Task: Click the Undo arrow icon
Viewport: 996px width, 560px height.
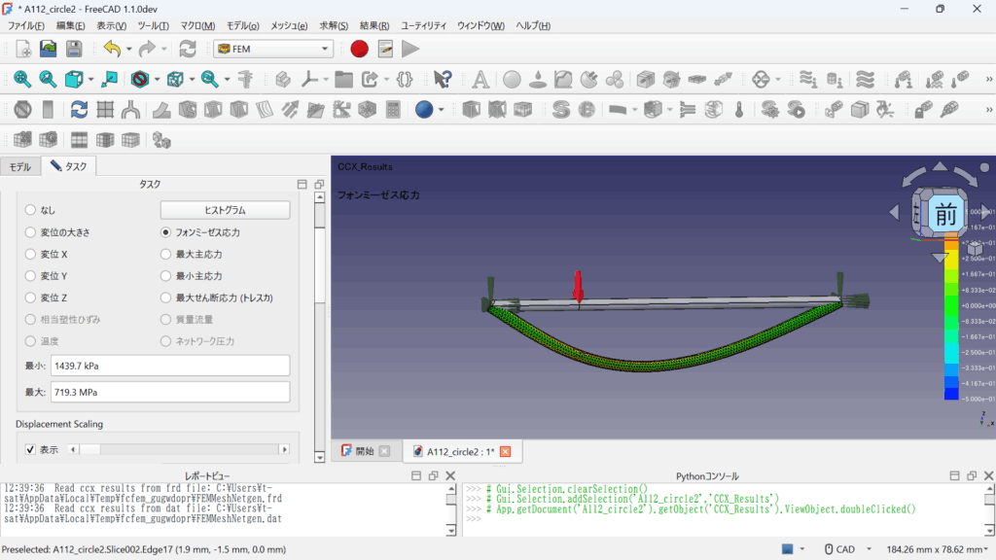Action: click(112, 49)
